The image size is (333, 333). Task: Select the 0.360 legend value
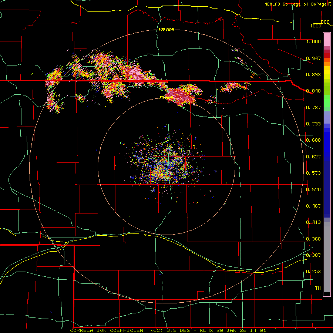pyautogui.click(x=313, y=239)
